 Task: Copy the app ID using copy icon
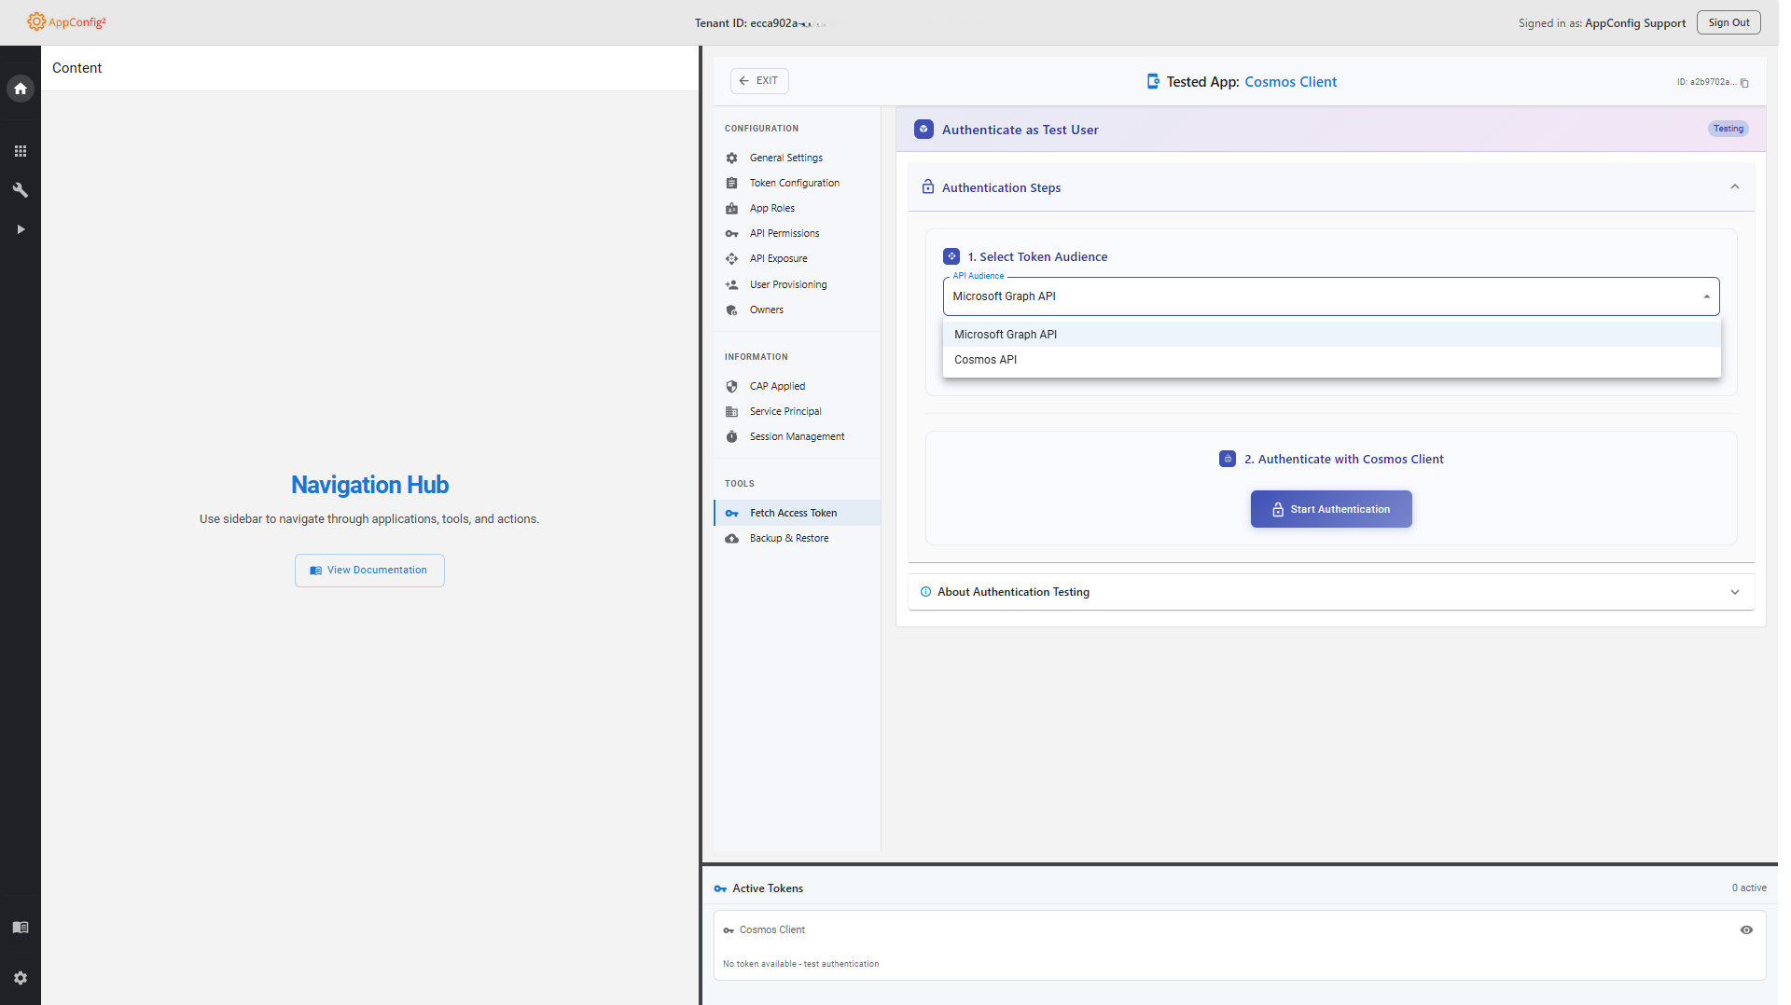(1745, 83)
